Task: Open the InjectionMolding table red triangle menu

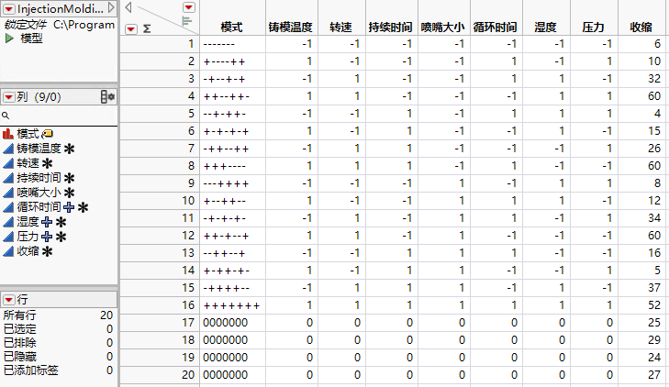Action: click(x=9, y=9)
